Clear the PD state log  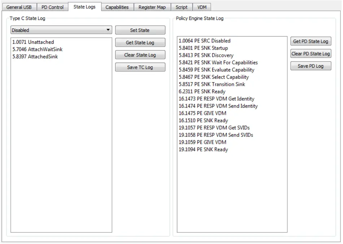[311, 53]
